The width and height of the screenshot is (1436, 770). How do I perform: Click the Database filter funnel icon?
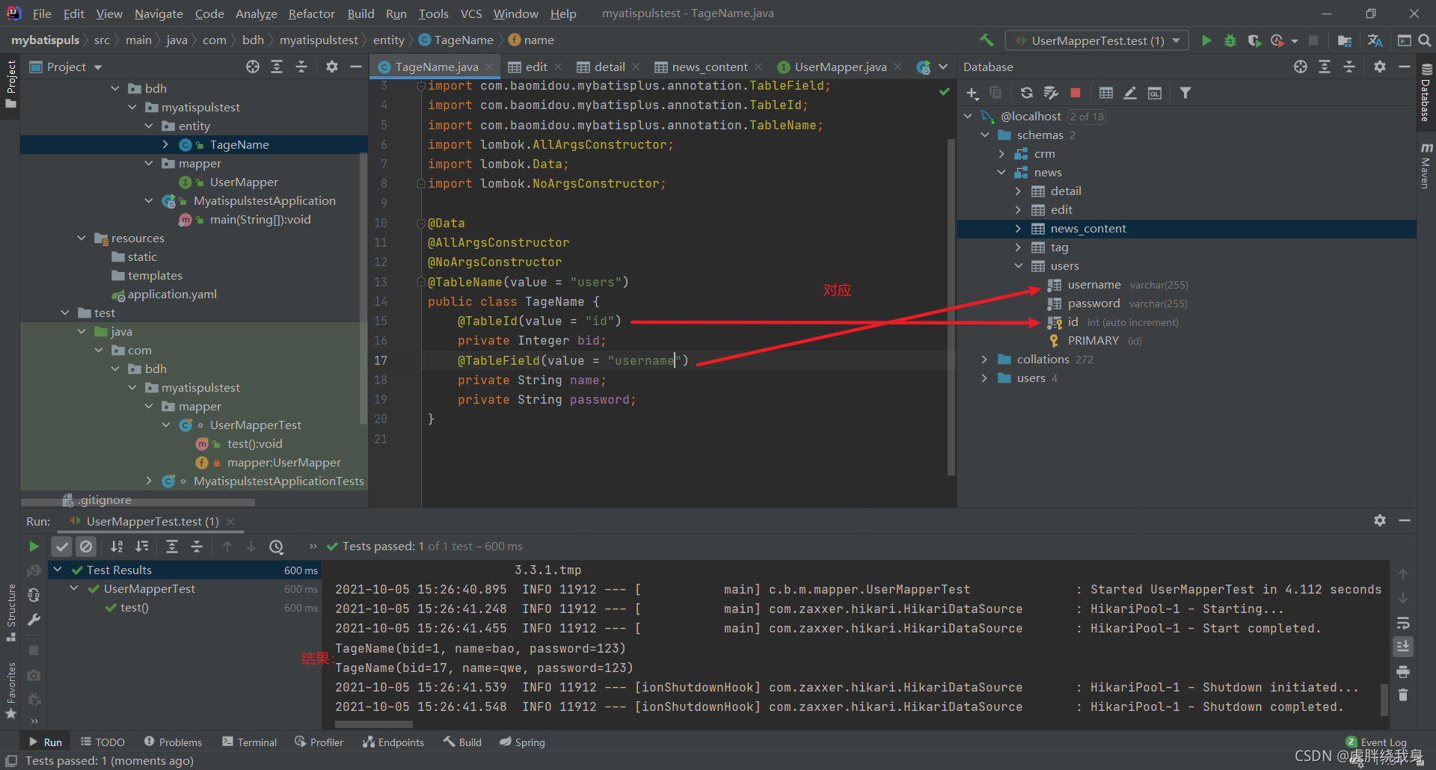pos(1185,93)
